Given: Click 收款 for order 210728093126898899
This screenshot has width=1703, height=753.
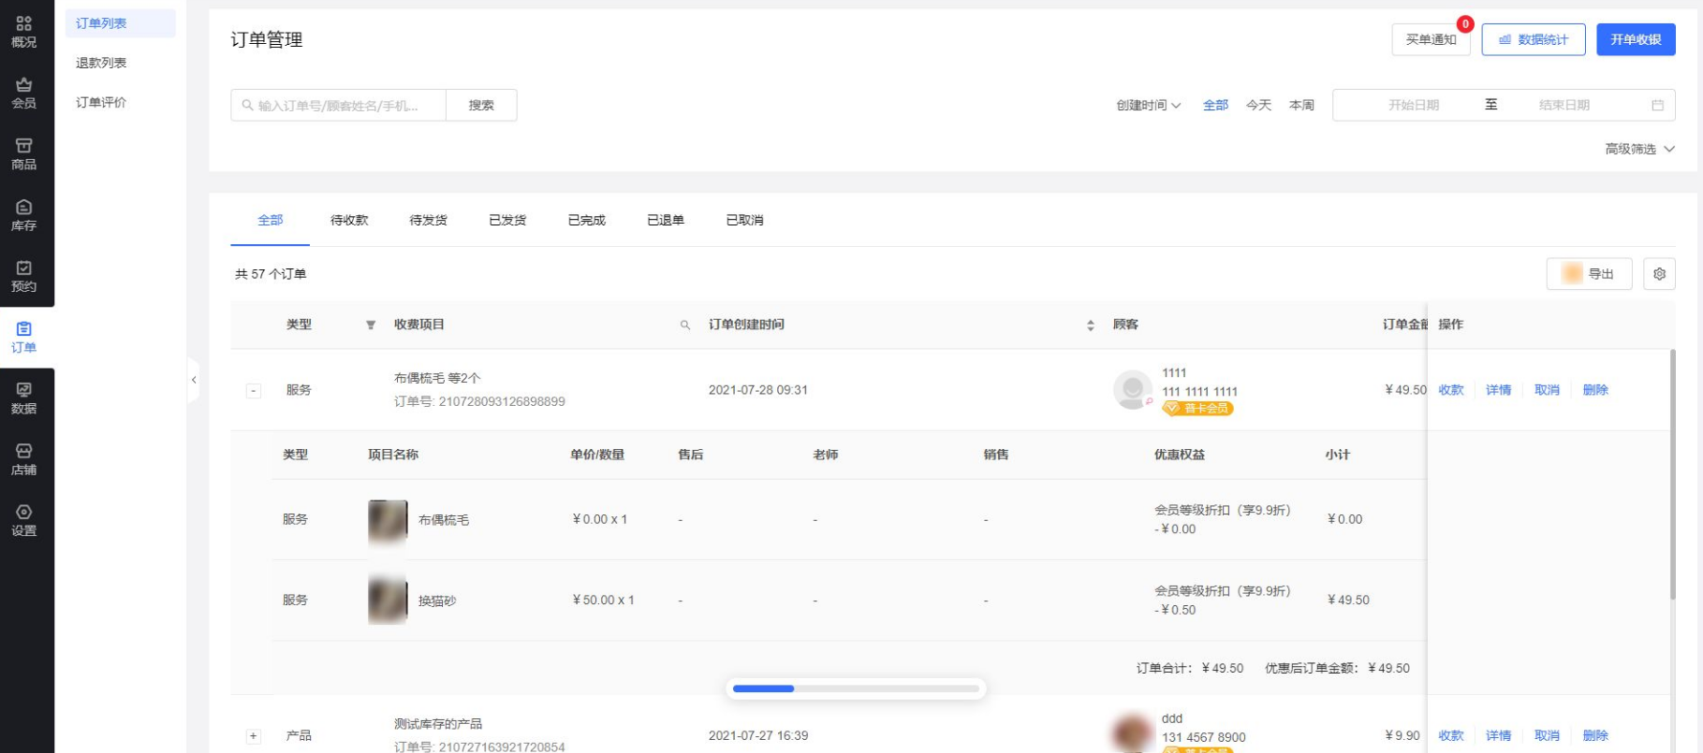Looking at the screenshot, I should tap(1450, 390).
